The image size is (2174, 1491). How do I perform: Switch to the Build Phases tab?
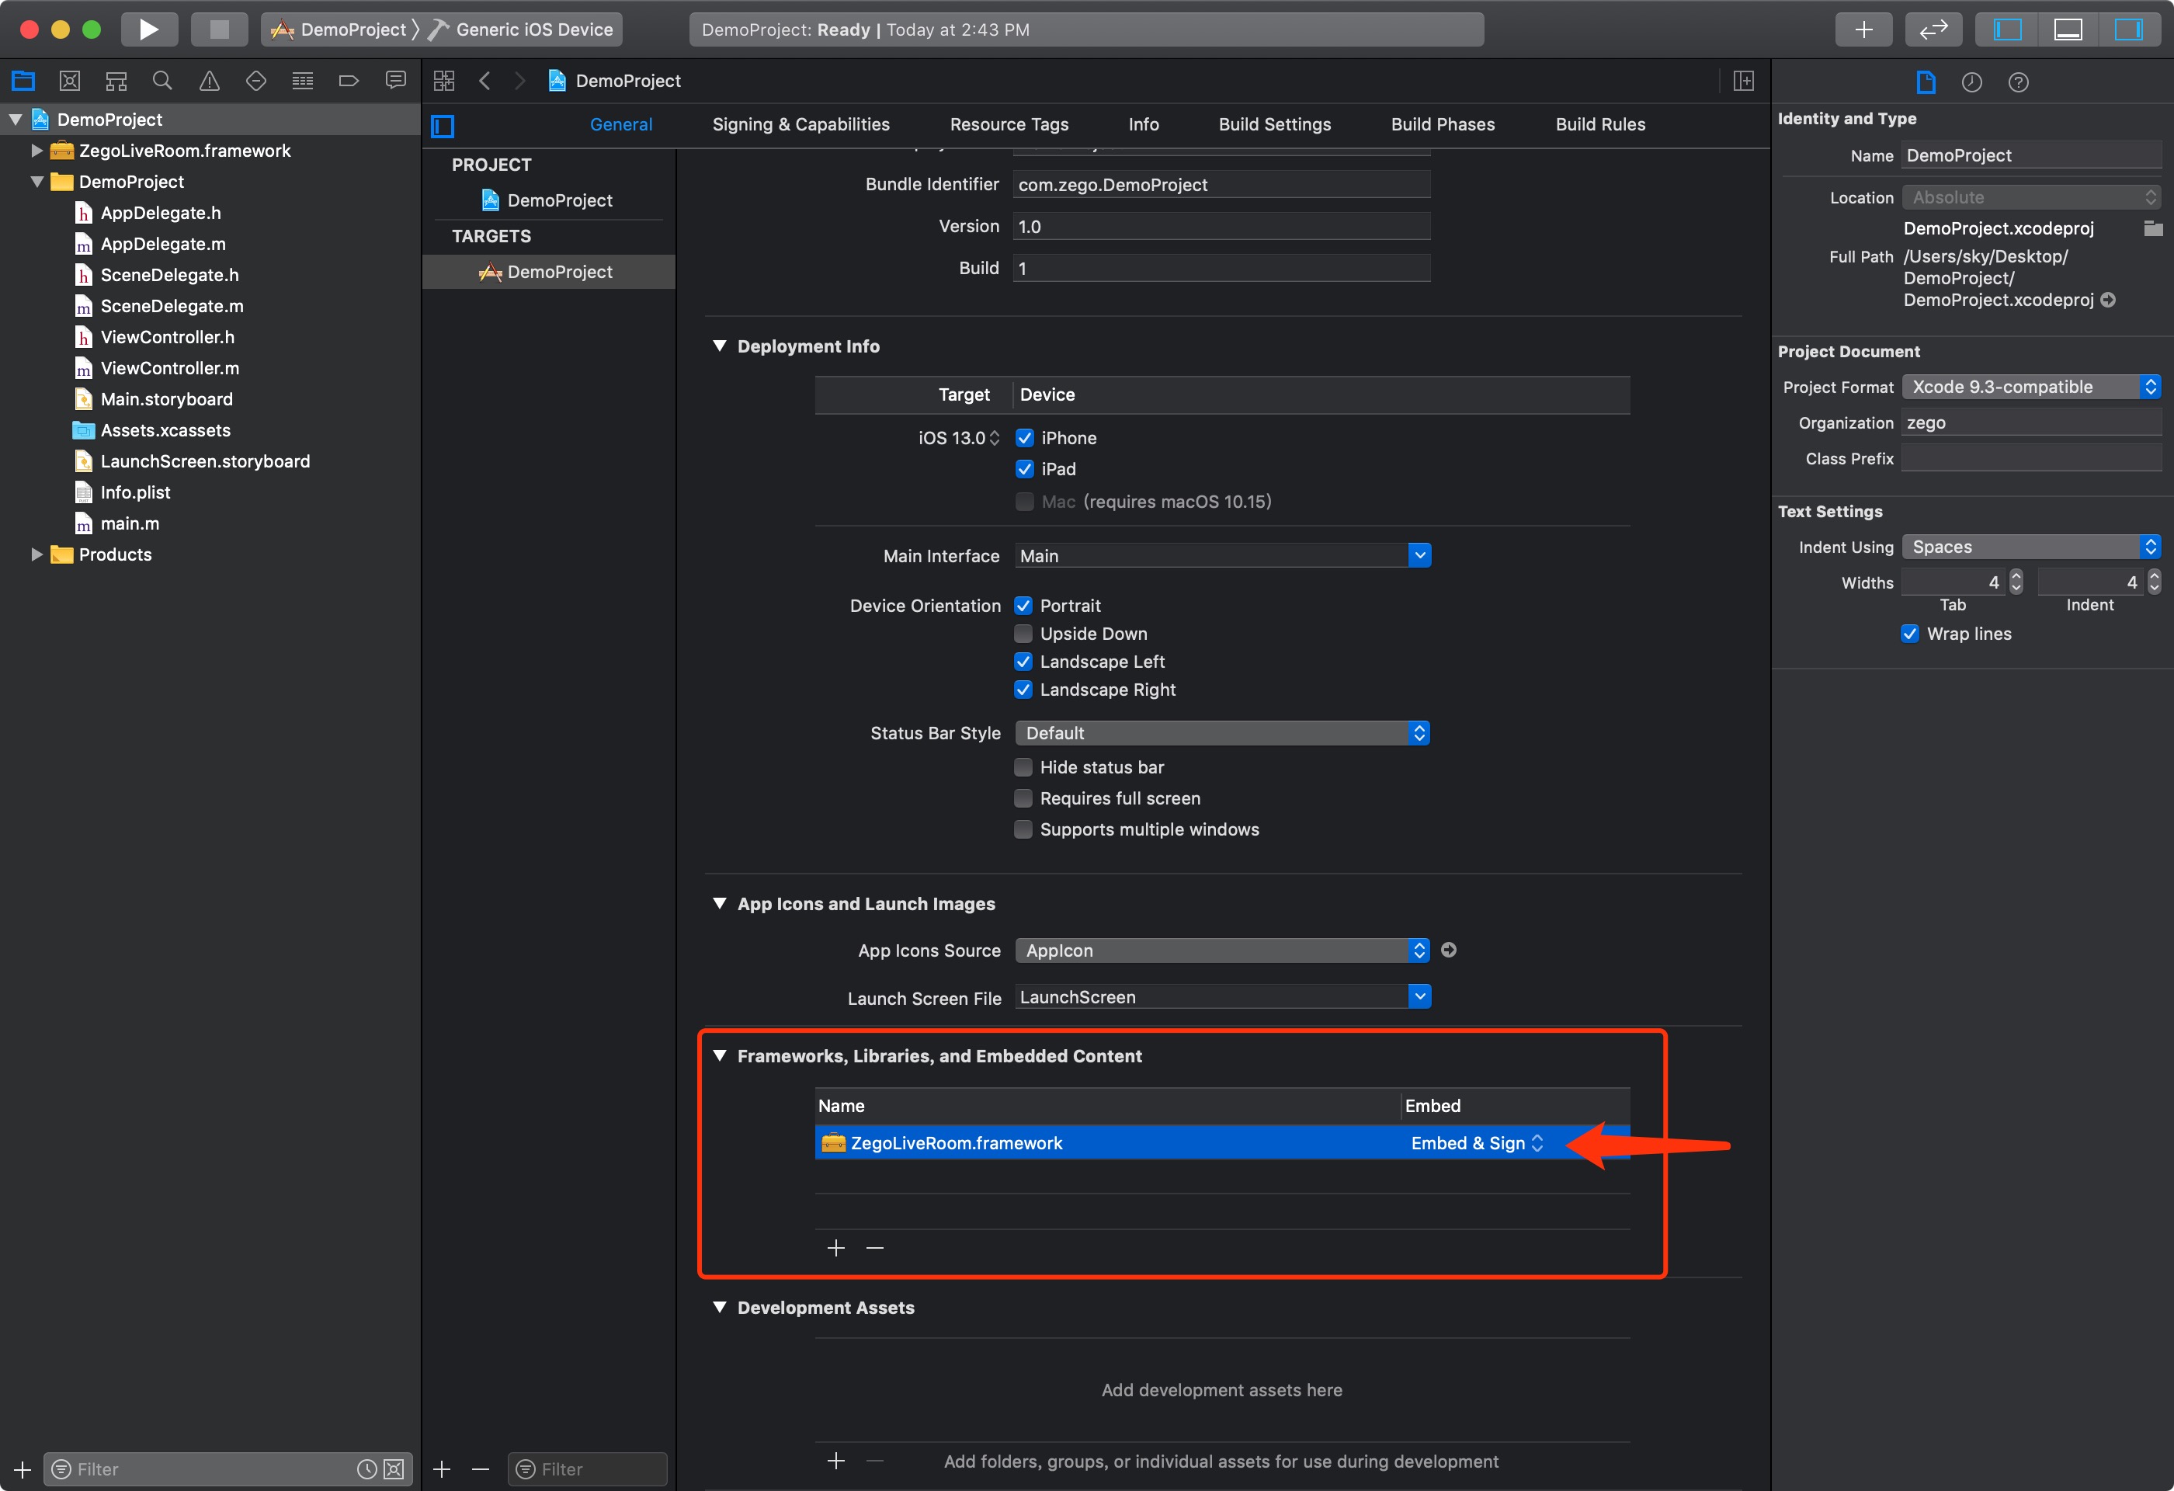(x=1443, y=124)
